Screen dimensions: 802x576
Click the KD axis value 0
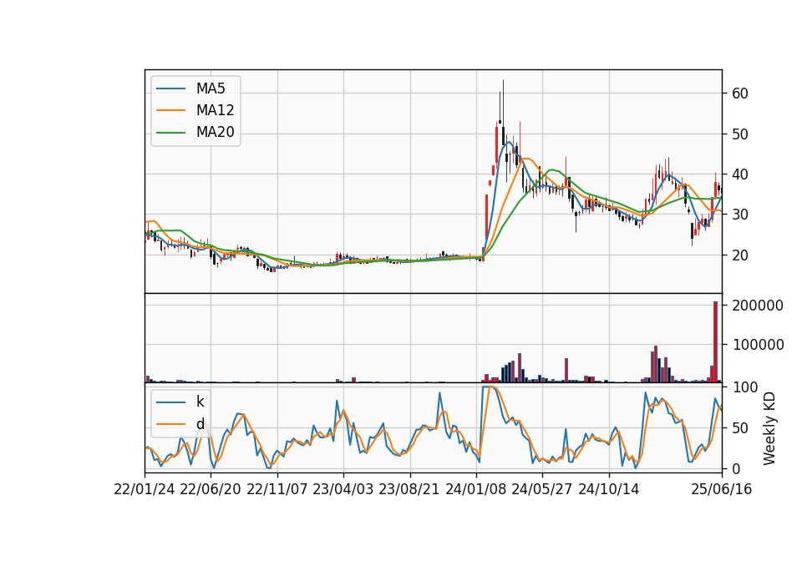point(735,468)
